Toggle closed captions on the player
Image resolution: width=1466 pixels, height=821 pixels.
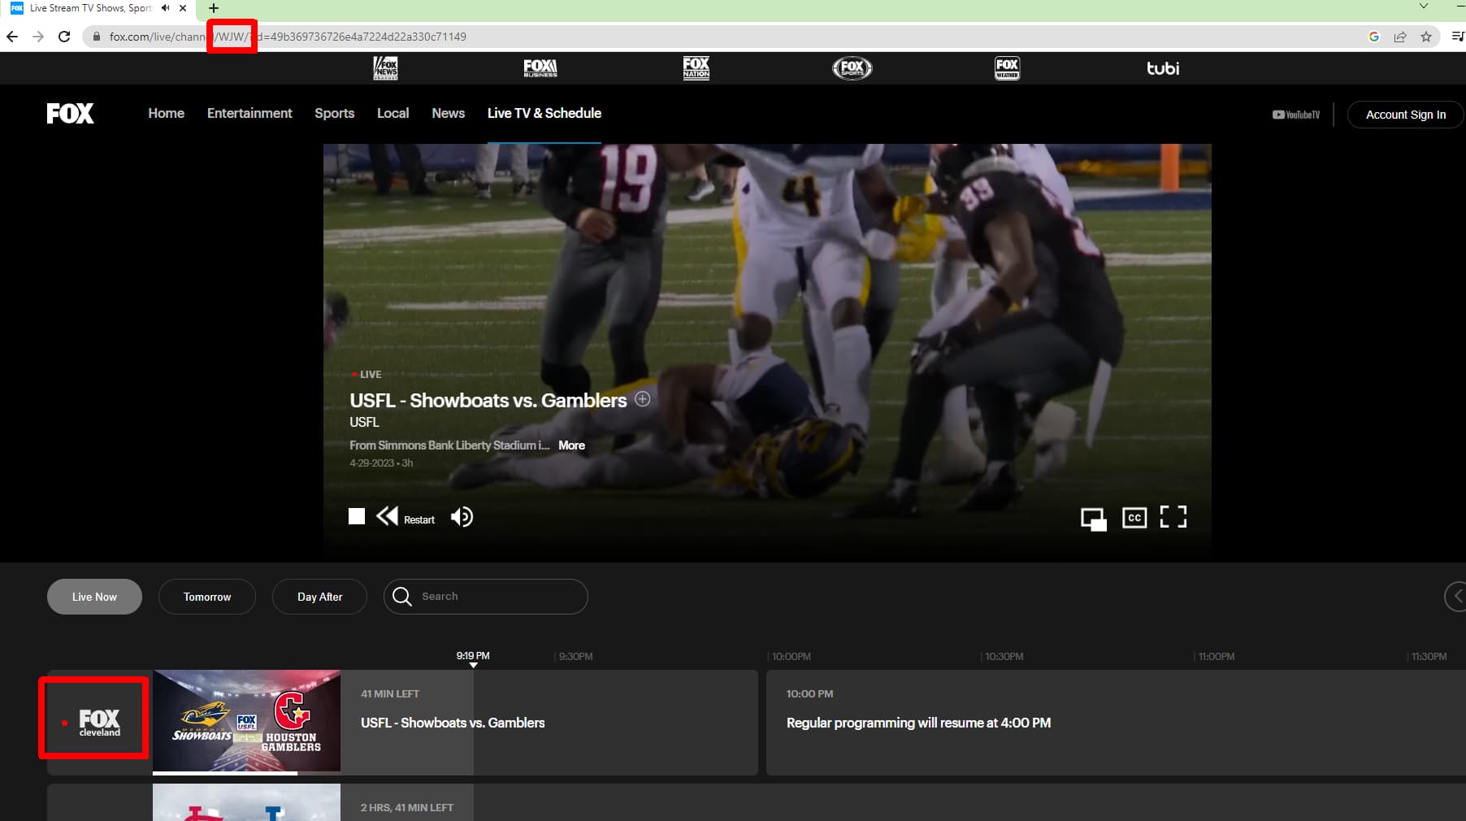pyautogui.click(x=1134, y=518)
